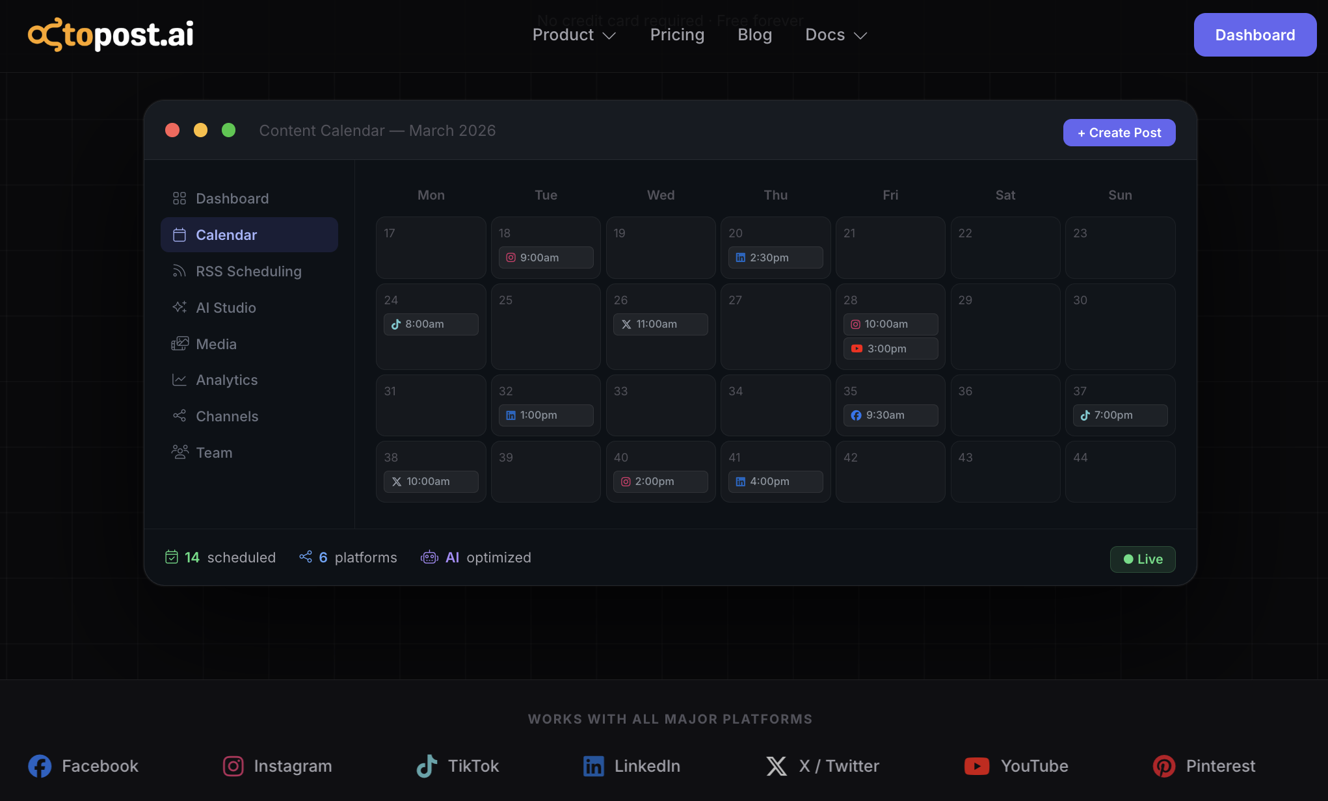1328x801 pixels.
Task: Click the X / Twitter platform logo
Action: click(777, 766)
